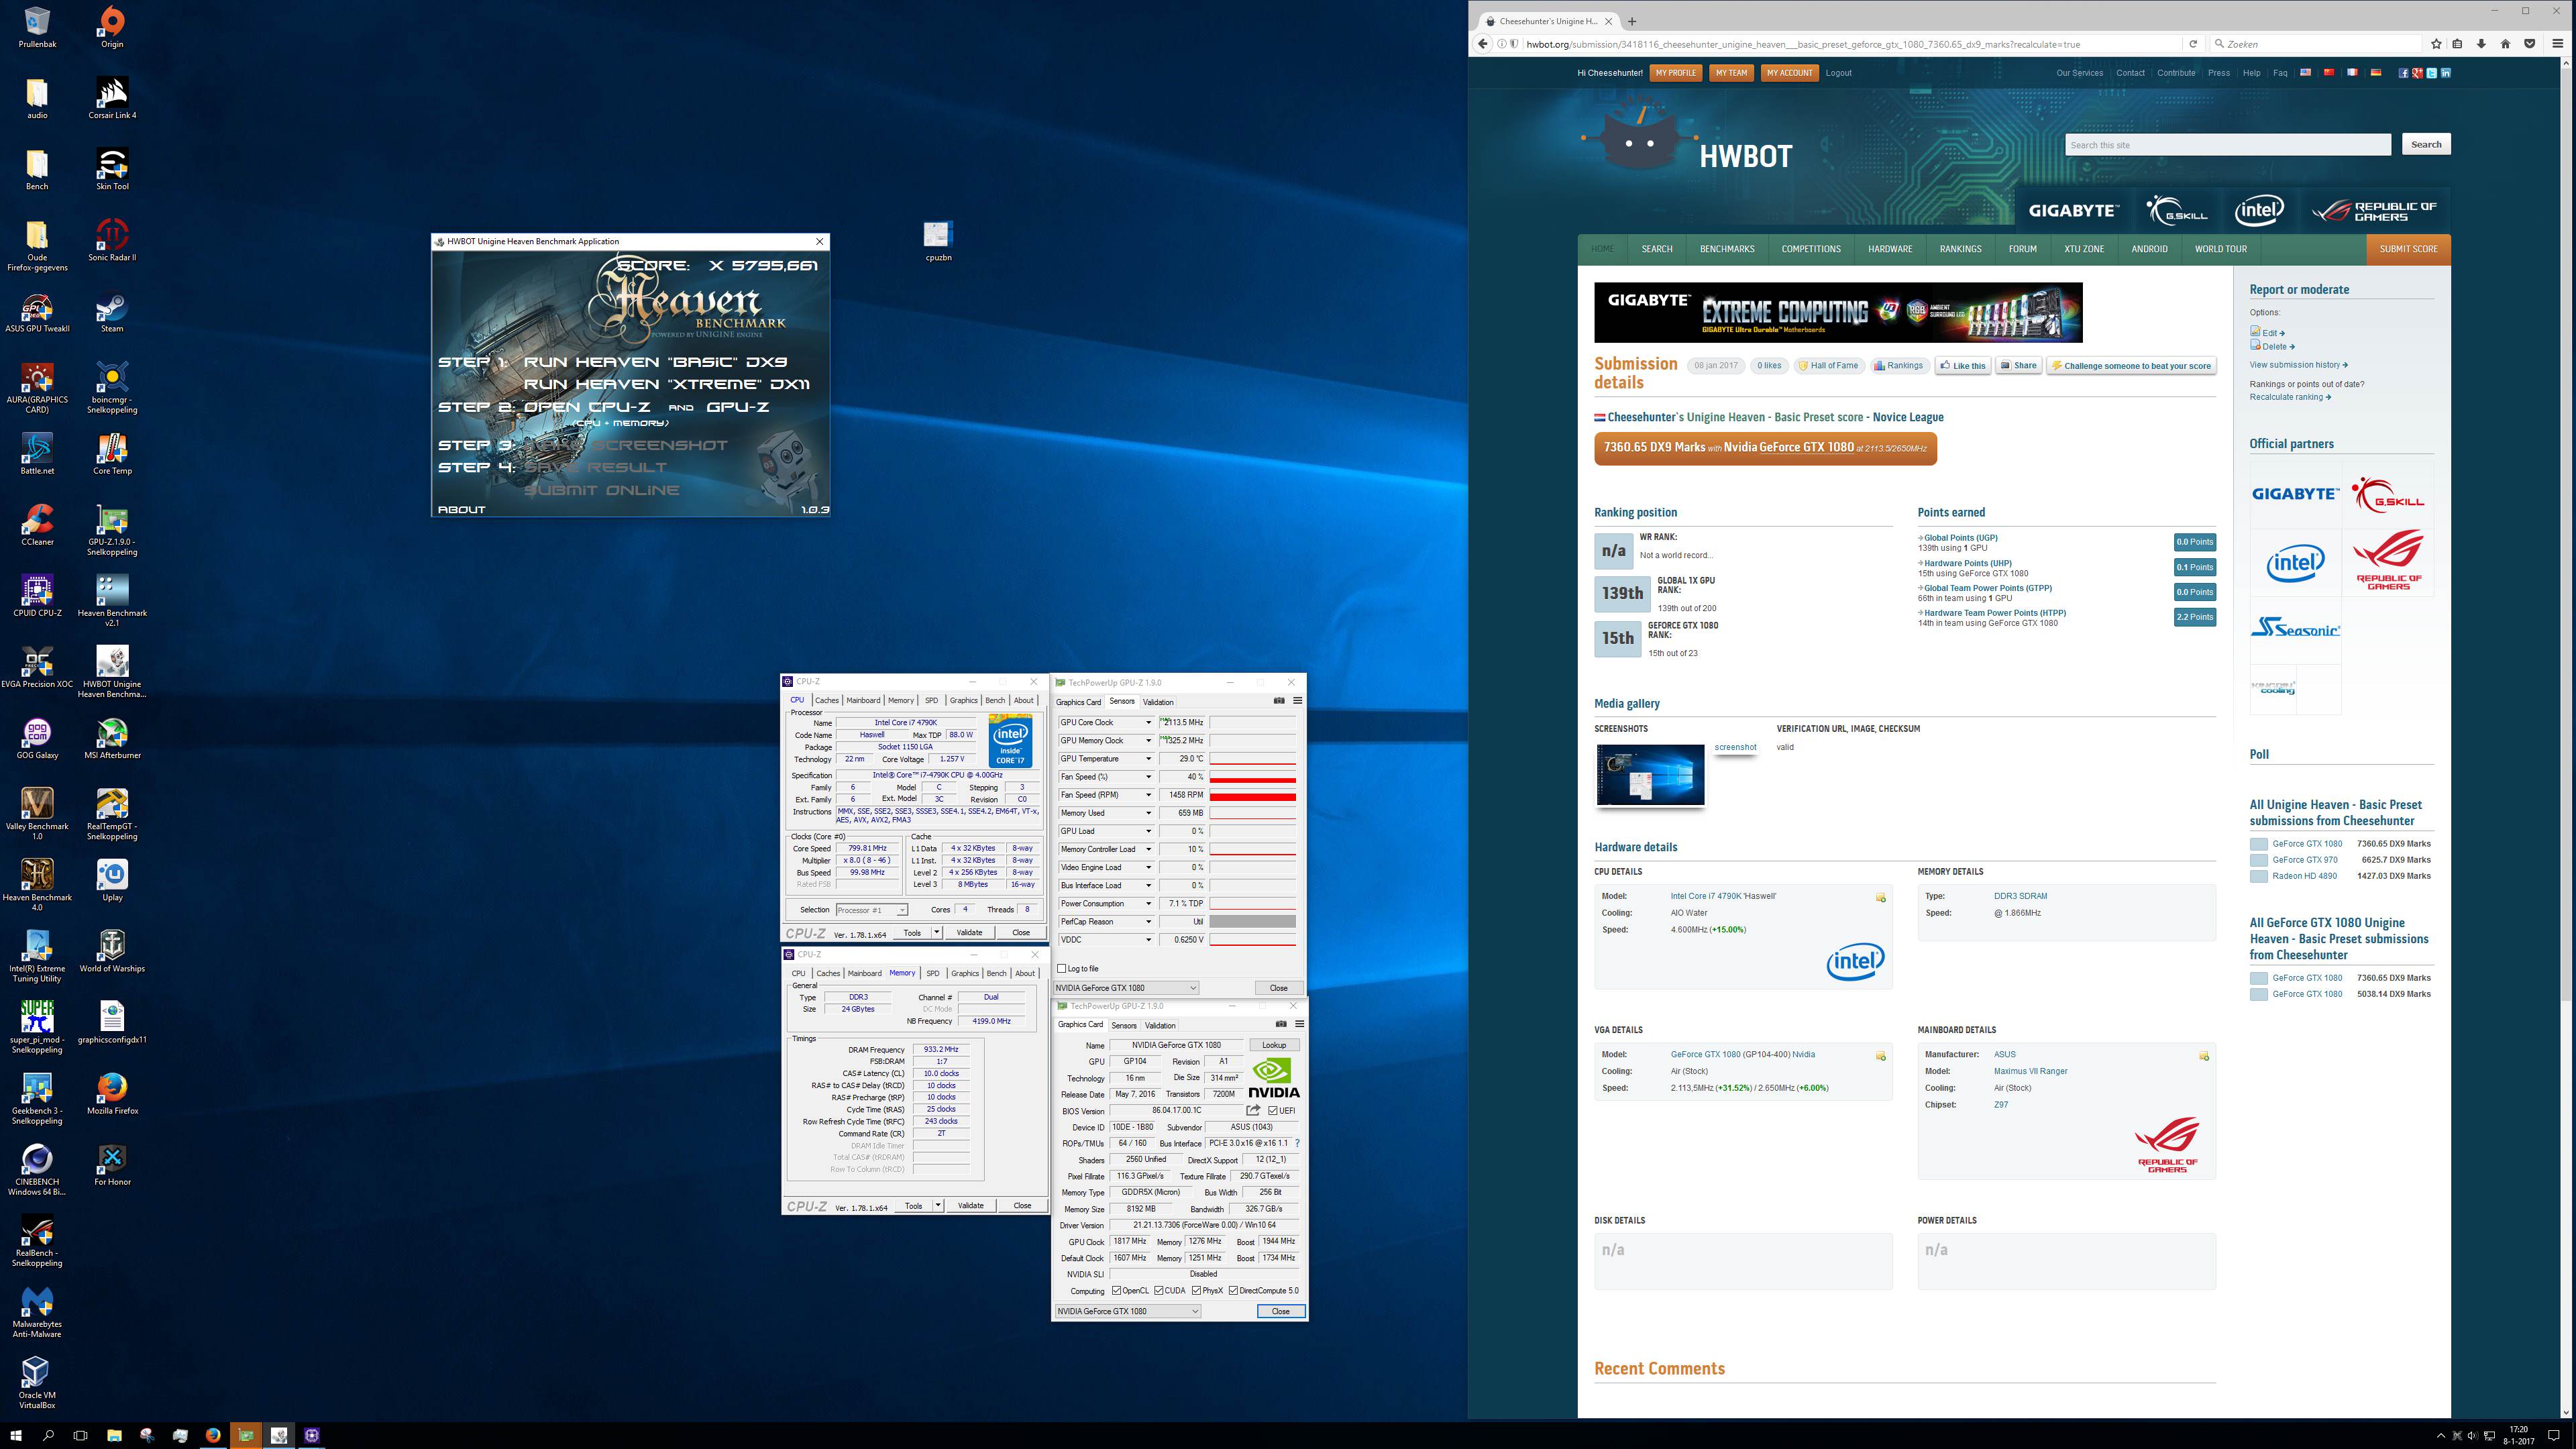Image resolution: width=2576 pixels, height=1449 pixels.
Task: Click the submission screenshot thumbnail
Action: (x=1650, y=774)
